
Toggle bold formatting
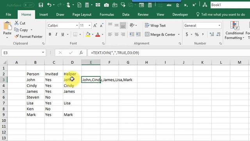50,34
